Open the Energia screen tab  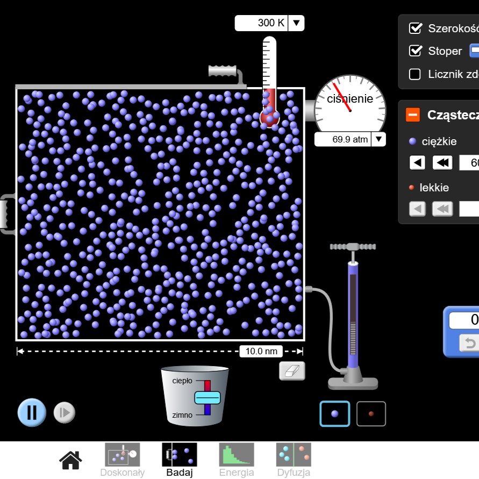pyautogui.click(x=236, y=460)
